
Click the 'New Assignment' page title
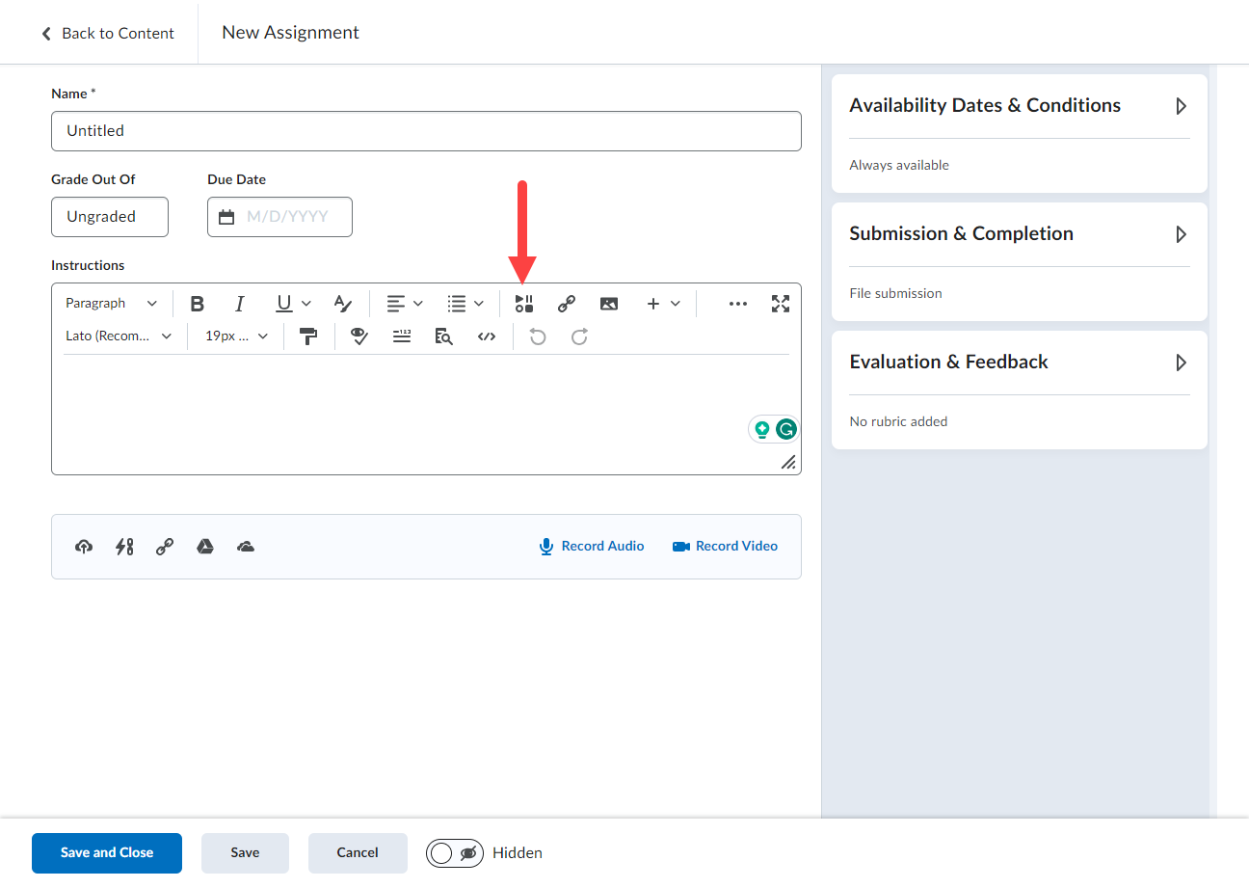point(290,33)
